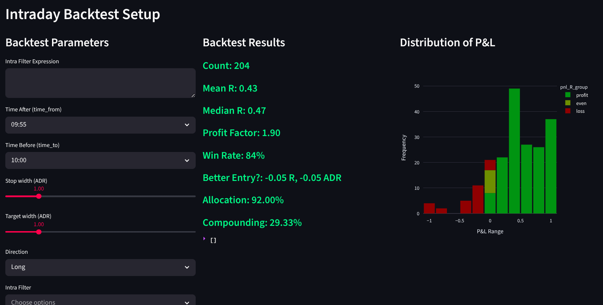
Task: Click the Target width ADR slider handle
Action: point(39,232)
